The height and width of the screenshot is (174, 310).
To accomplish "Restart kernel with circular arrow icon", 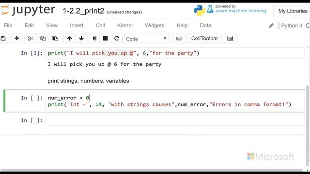I will pos(117,38).
